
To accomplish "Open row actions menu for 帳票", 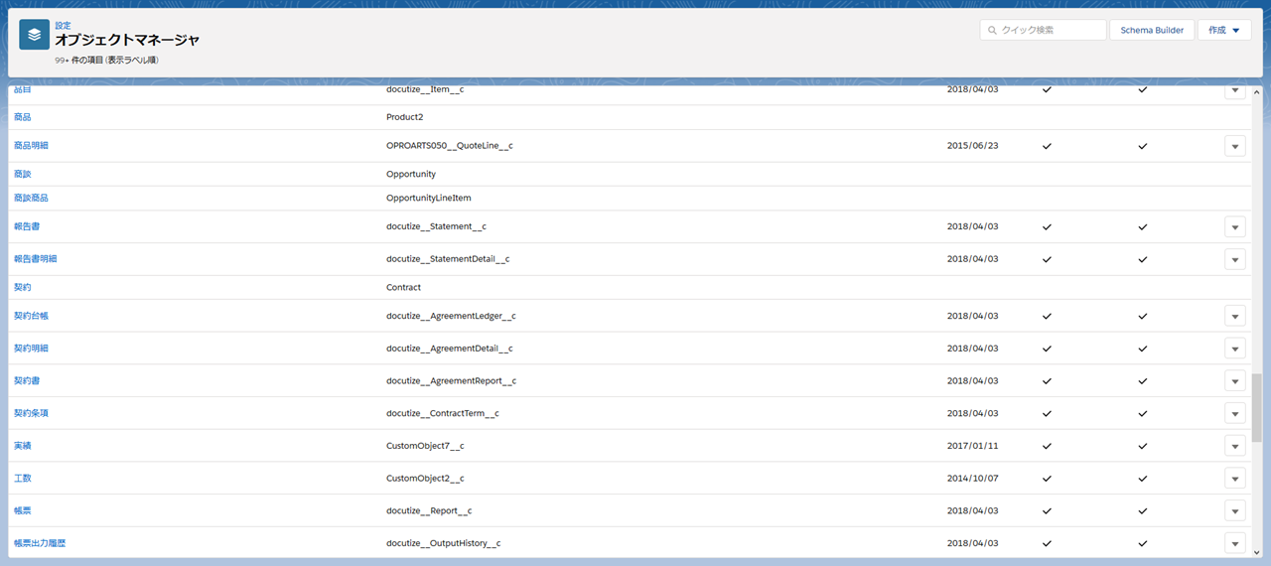I will 1234,510.
